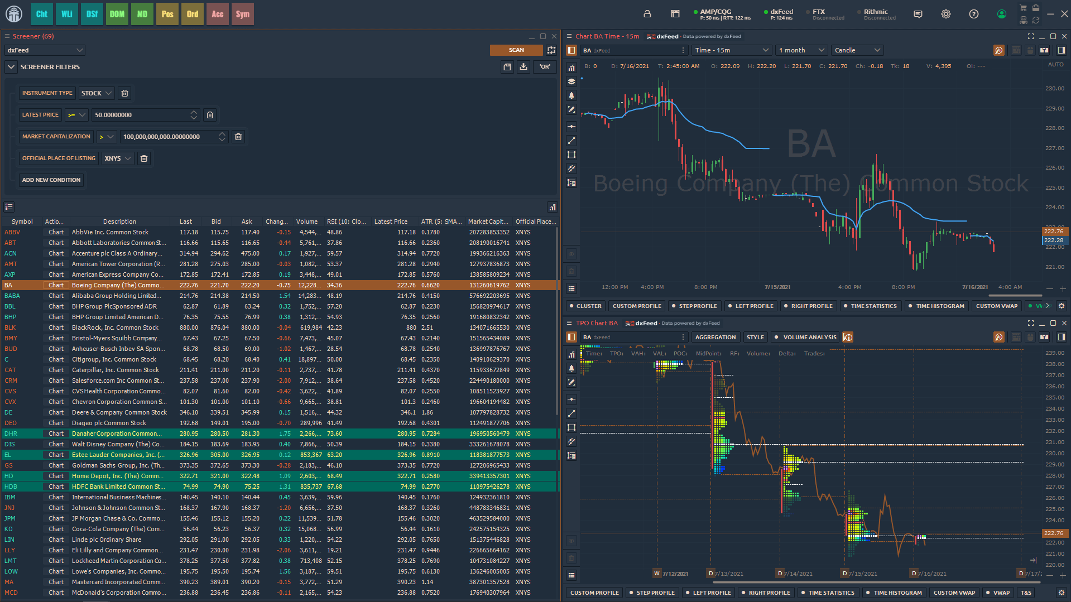Image resolution: width=1071 pixels, height=602 pixels.
Task: Toggle VWAP in TPO chart bottom toolbar
Action: 998,593
